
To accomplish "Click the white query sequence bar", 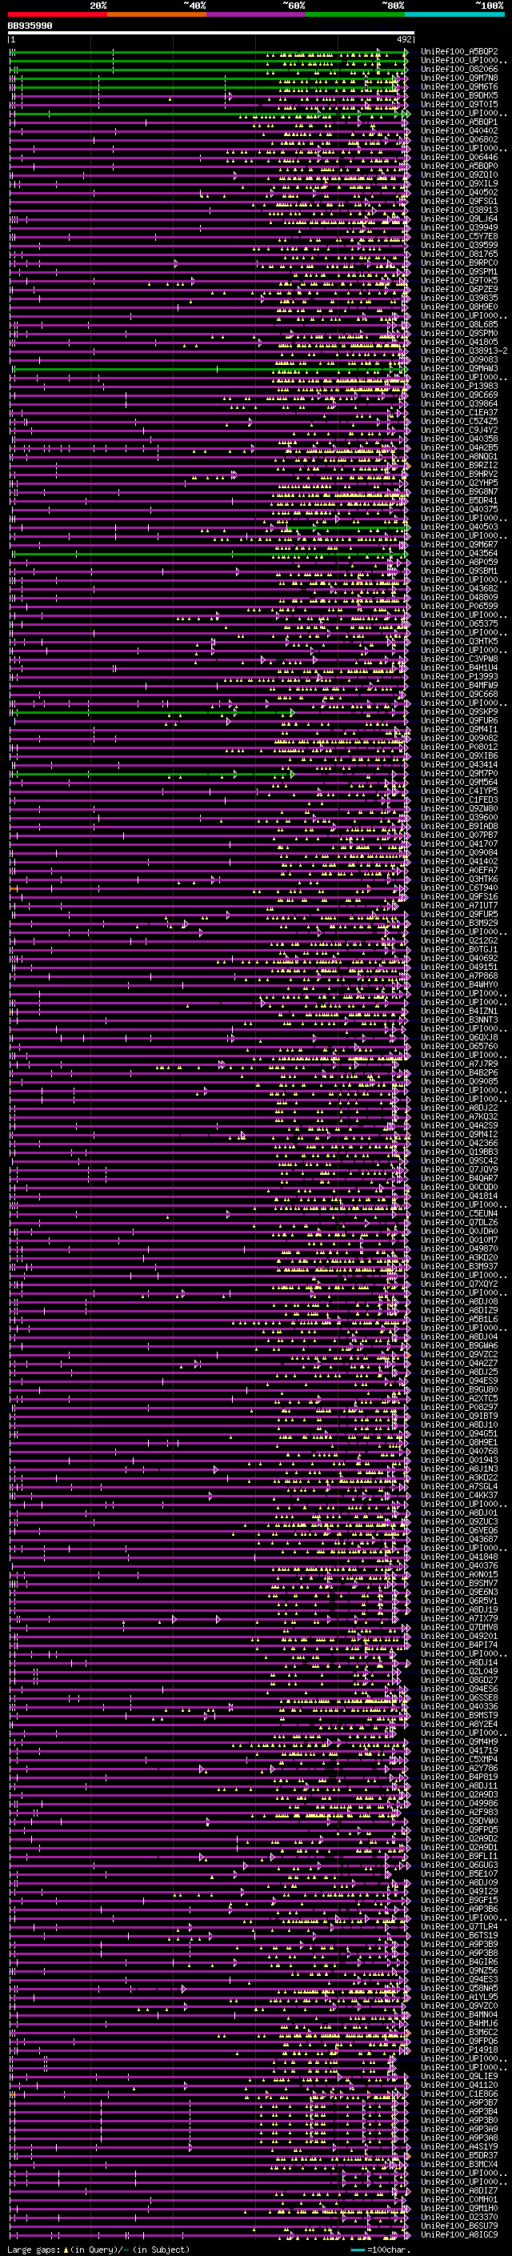I will (211, 32).
